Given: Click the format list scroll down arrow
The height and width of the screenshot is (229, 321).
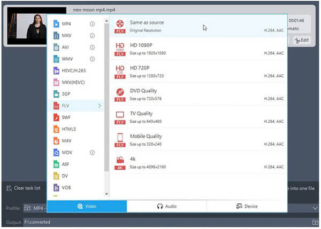Looking at the screenshot, I should tap(106, 194).
